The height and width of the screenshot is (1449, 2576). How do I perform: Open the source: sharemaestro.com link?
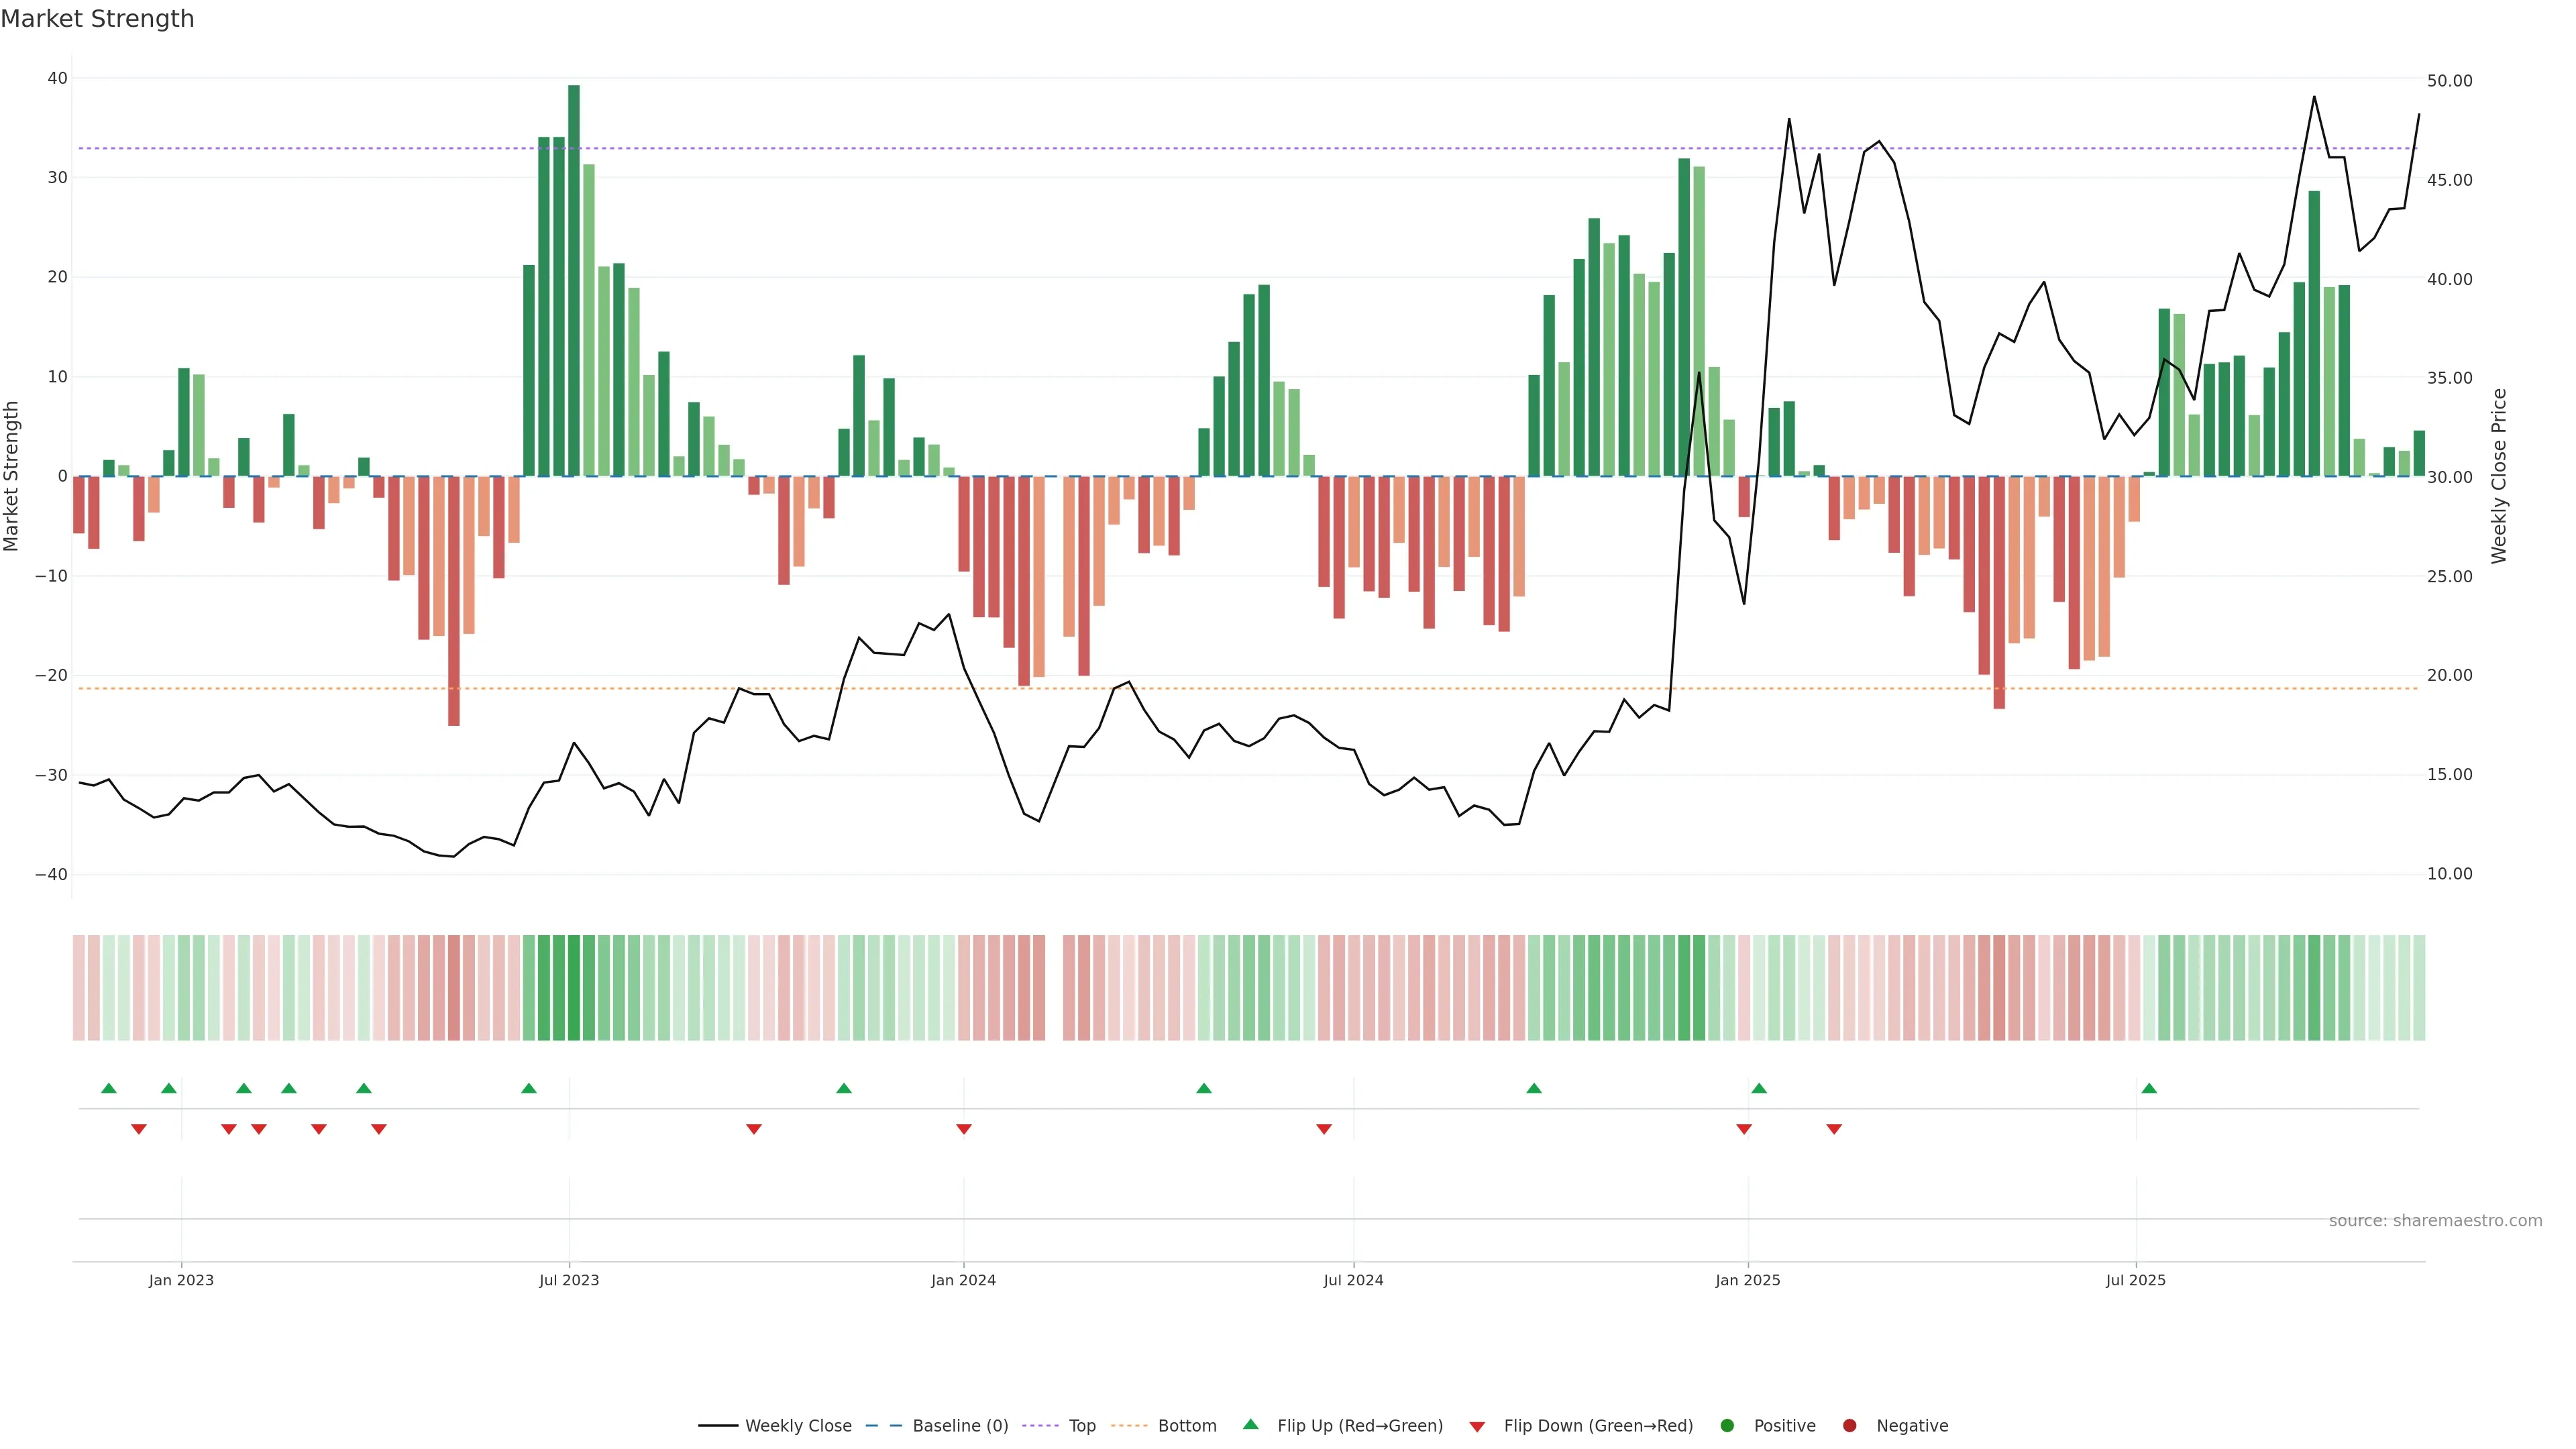[2435, 1220]
